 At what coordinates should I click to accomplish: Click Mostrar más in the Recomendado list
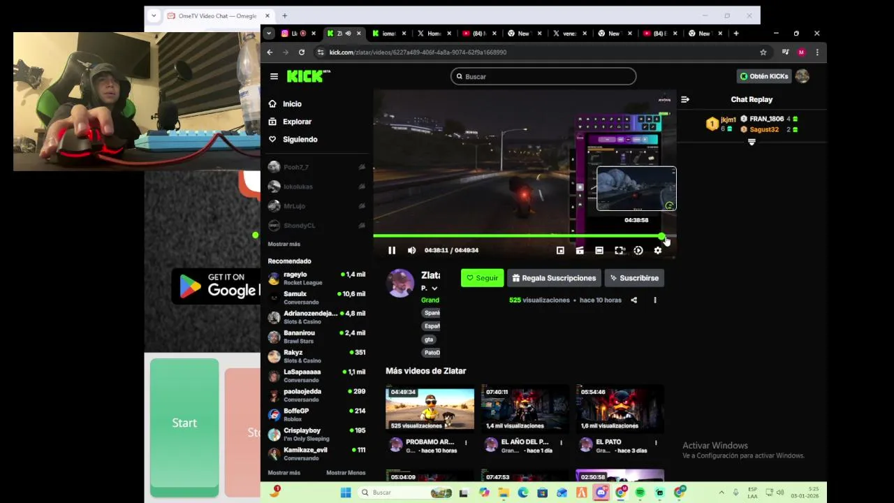(284, 473)
